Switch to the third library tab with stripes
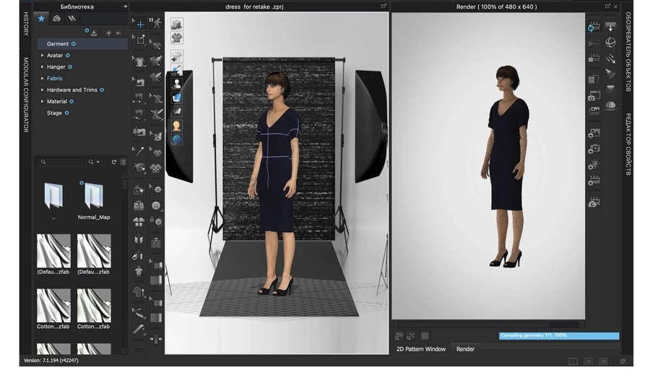Image resolution: width=650 pixels, height=385 pixels. [72, 19]
